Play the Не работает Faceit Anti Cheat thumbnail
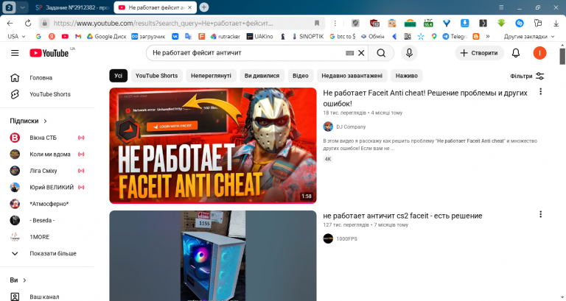Image resolution: width=566 pixels, height=301 pixels. 213,146
